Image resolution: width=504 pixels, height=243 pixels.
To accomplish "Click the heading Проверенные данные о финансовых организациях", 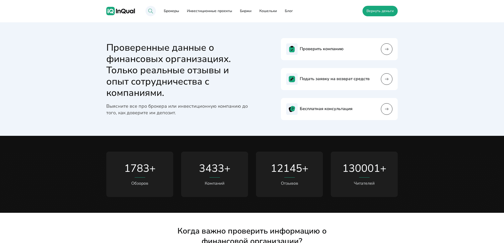I will 169,70.
